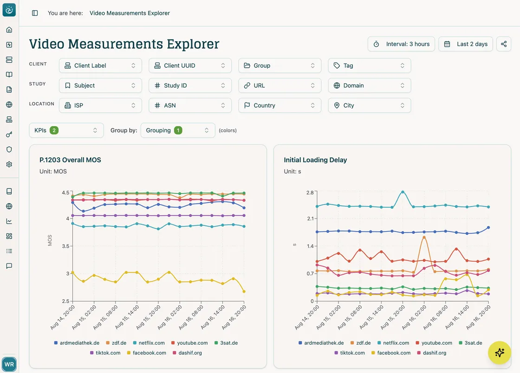Click the netflix.com peak point in Loading Delay chart

pyautogui.click(x=403, y=192)
